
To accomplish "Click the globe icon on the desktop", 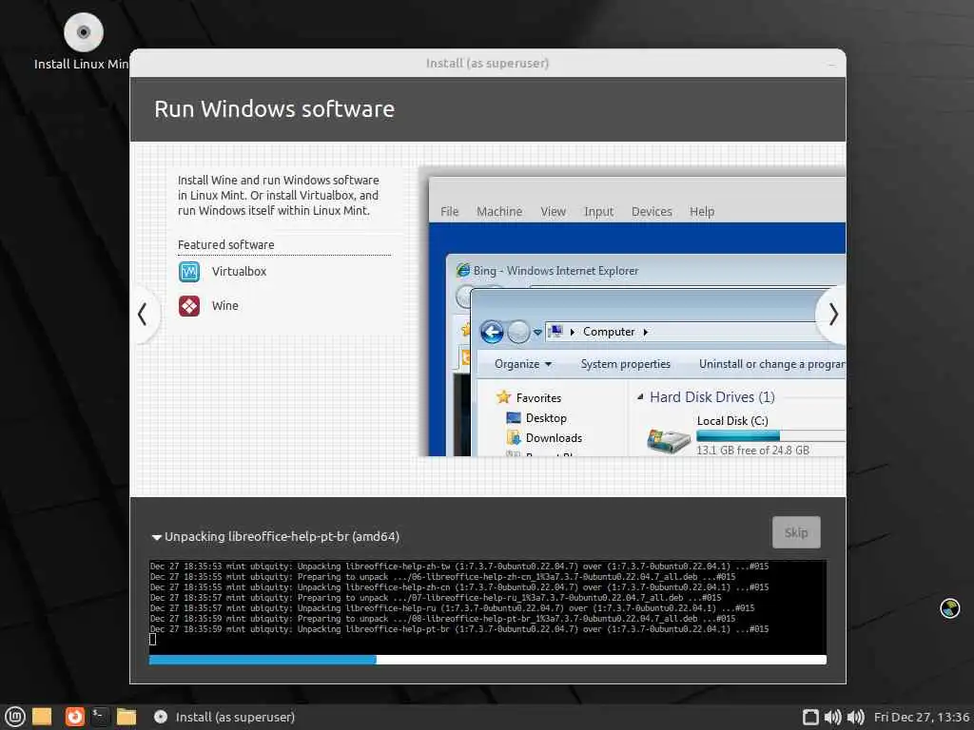I will coord(950,608).
